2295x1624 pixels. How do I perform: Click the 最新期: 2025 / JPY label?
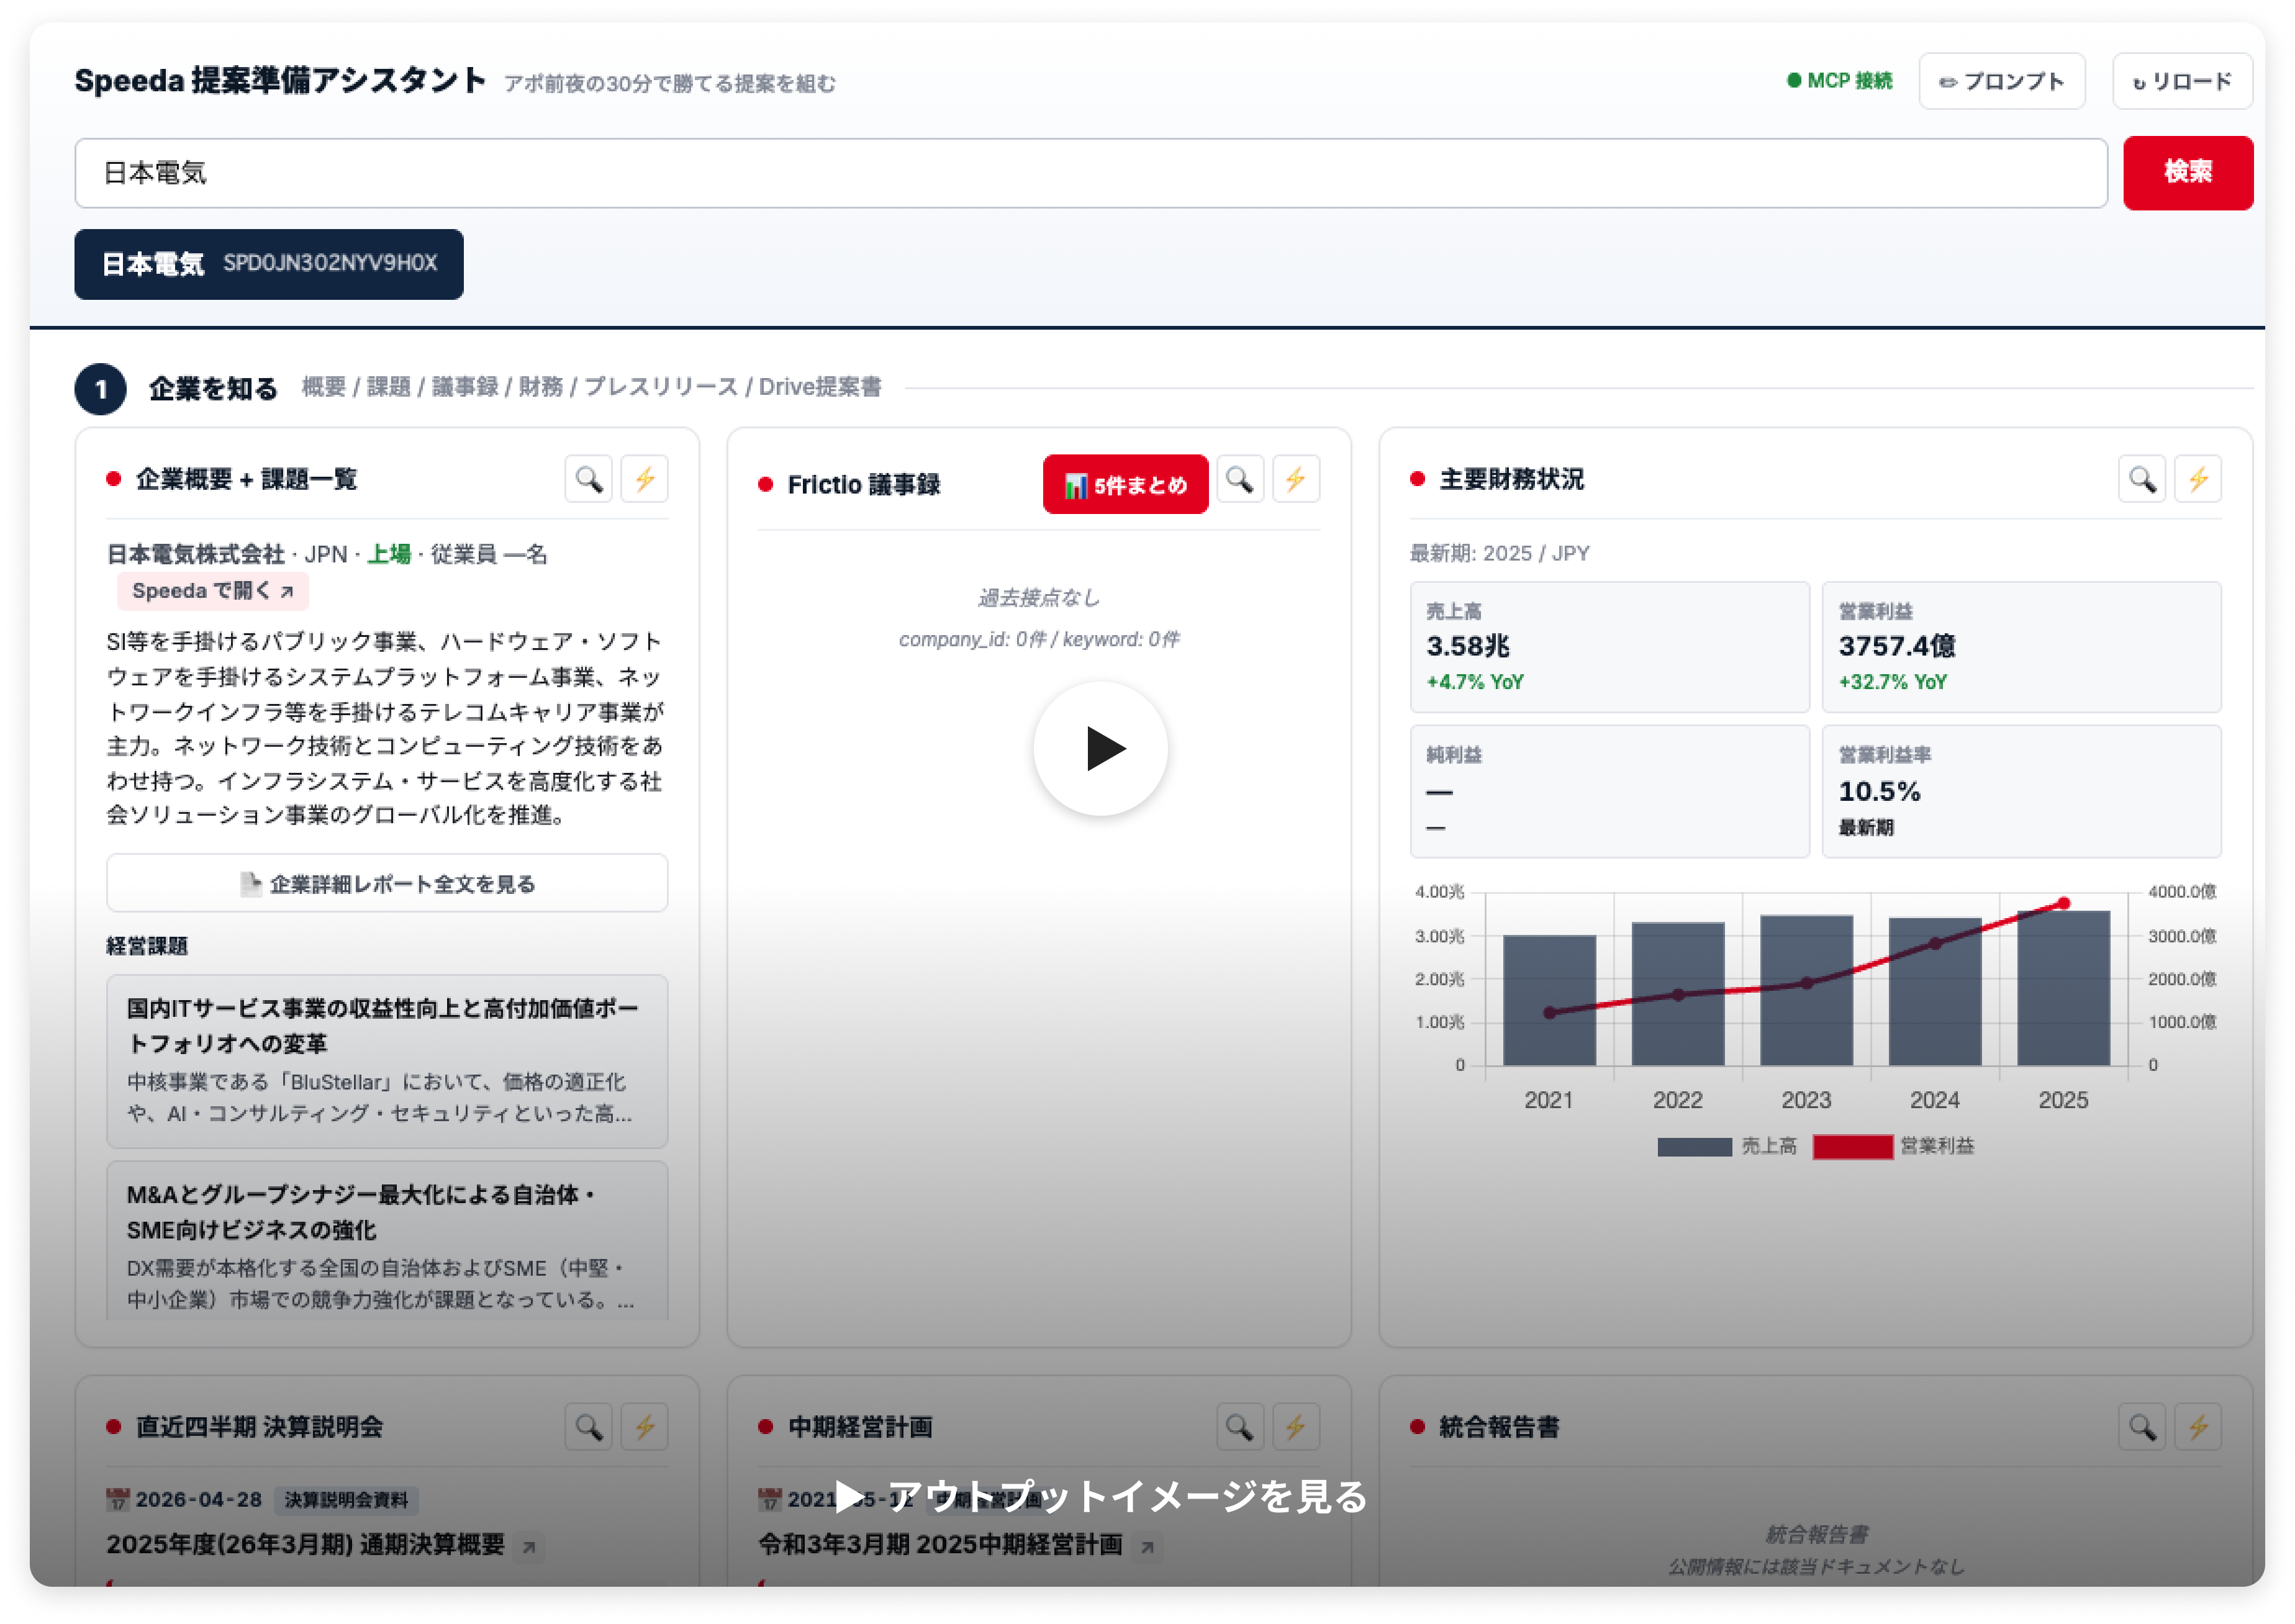(1499, 553)
